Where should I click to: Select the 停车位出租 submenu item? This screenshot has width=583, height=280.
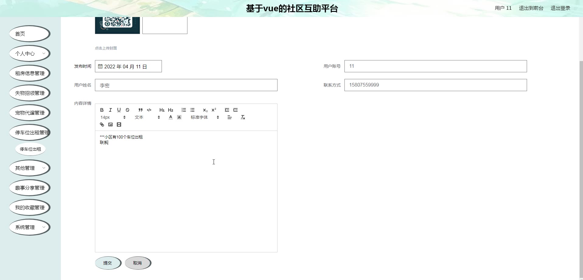[x=30, y=149]
